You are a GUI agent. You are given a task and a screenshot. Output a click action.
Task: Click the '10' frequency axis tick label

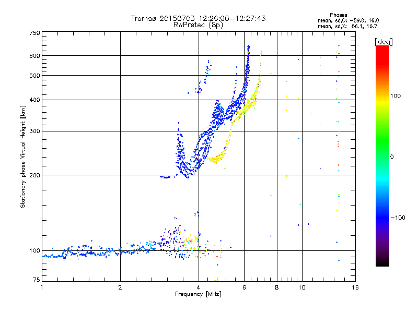pos(302,287)
